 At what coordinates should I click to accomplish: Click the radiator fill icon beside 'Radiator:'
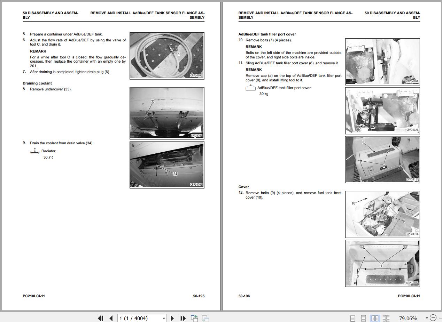pos(35,151)
